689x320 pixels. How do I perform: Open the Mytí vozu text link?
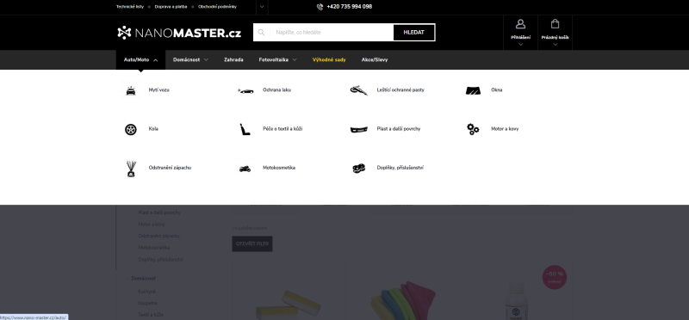[159, 90]
